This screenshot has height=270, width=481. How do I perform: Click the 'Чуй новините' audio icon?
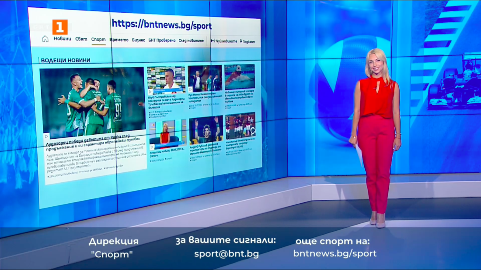[213, 41]
